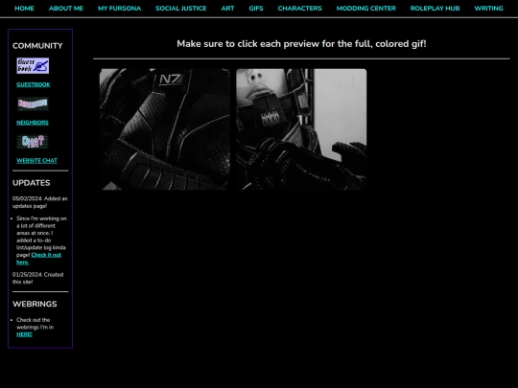Image resolution: width=518 pixels, height=388 pixels.
Task: Open the Neighbors link
Action: pyautogui.click(x=33, y=123)
